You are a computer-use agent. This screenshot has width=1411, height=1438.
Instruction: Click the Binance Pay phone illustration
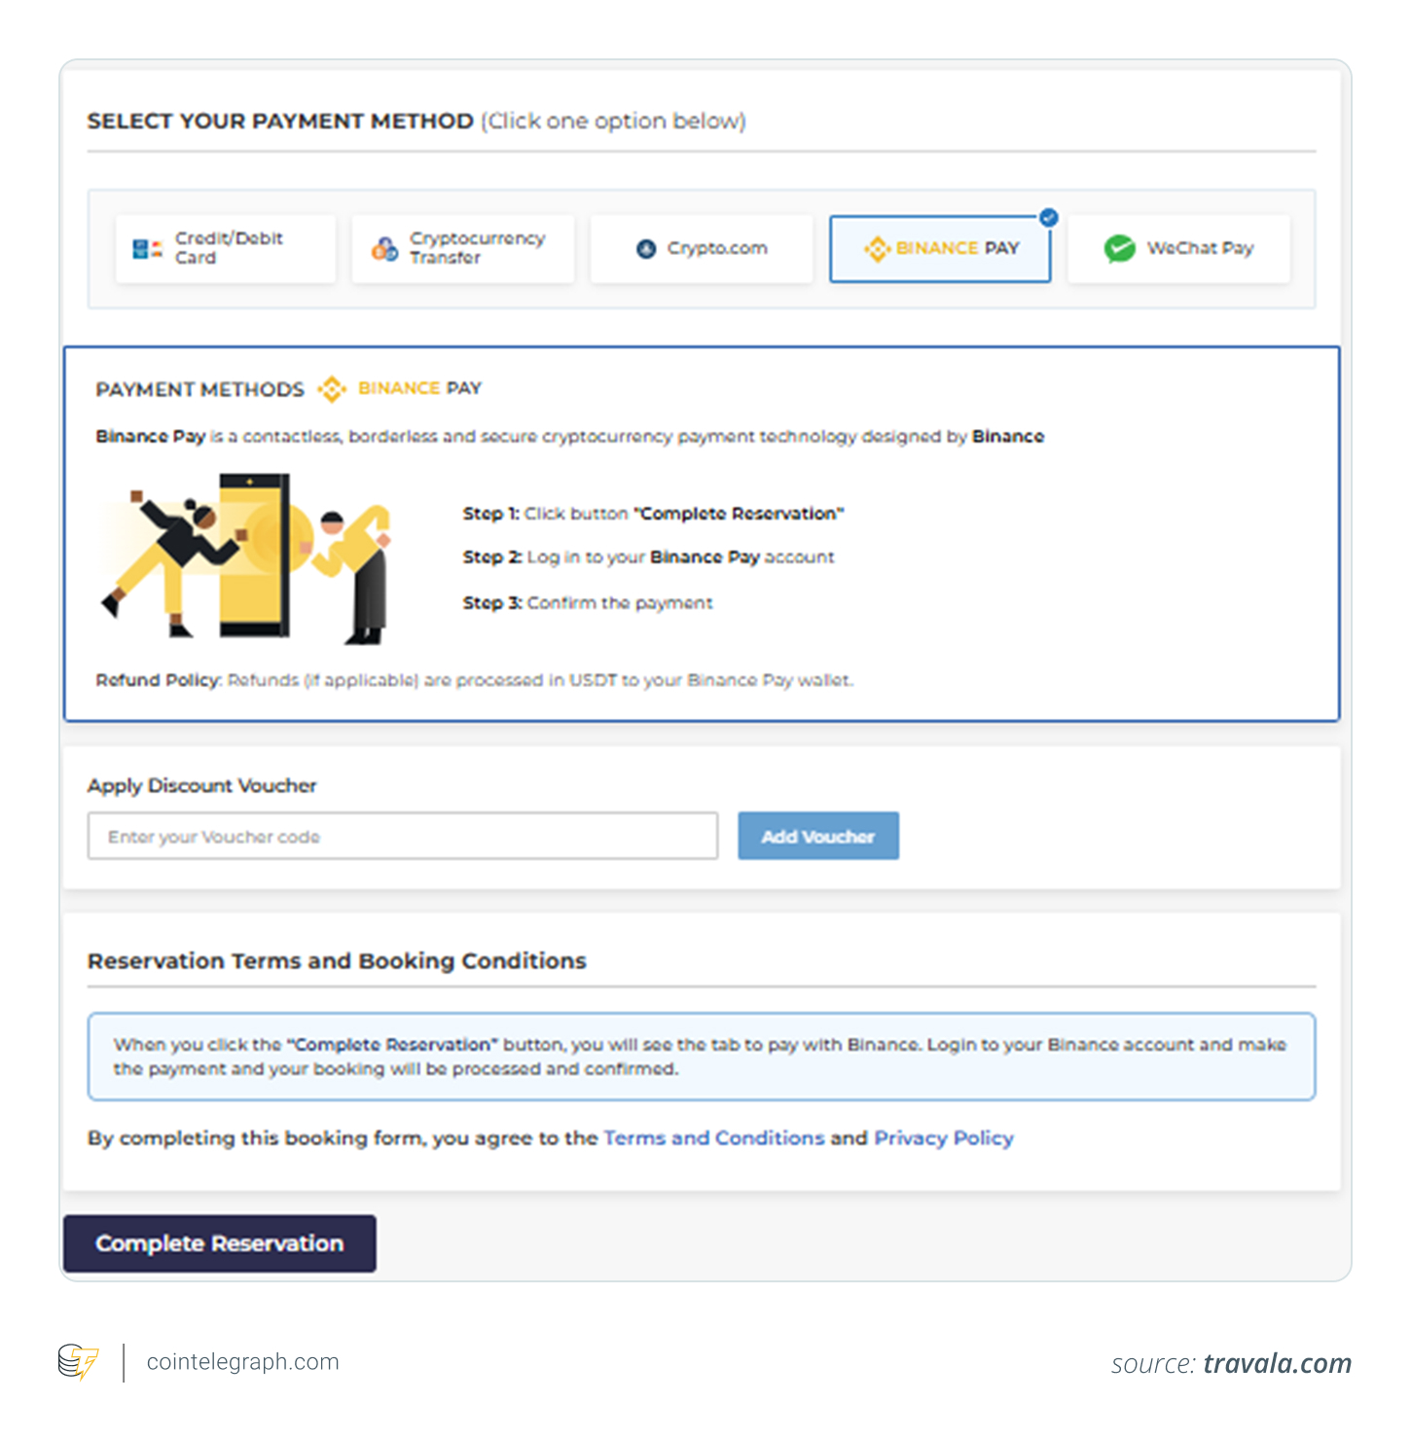[x=255, y=556]
